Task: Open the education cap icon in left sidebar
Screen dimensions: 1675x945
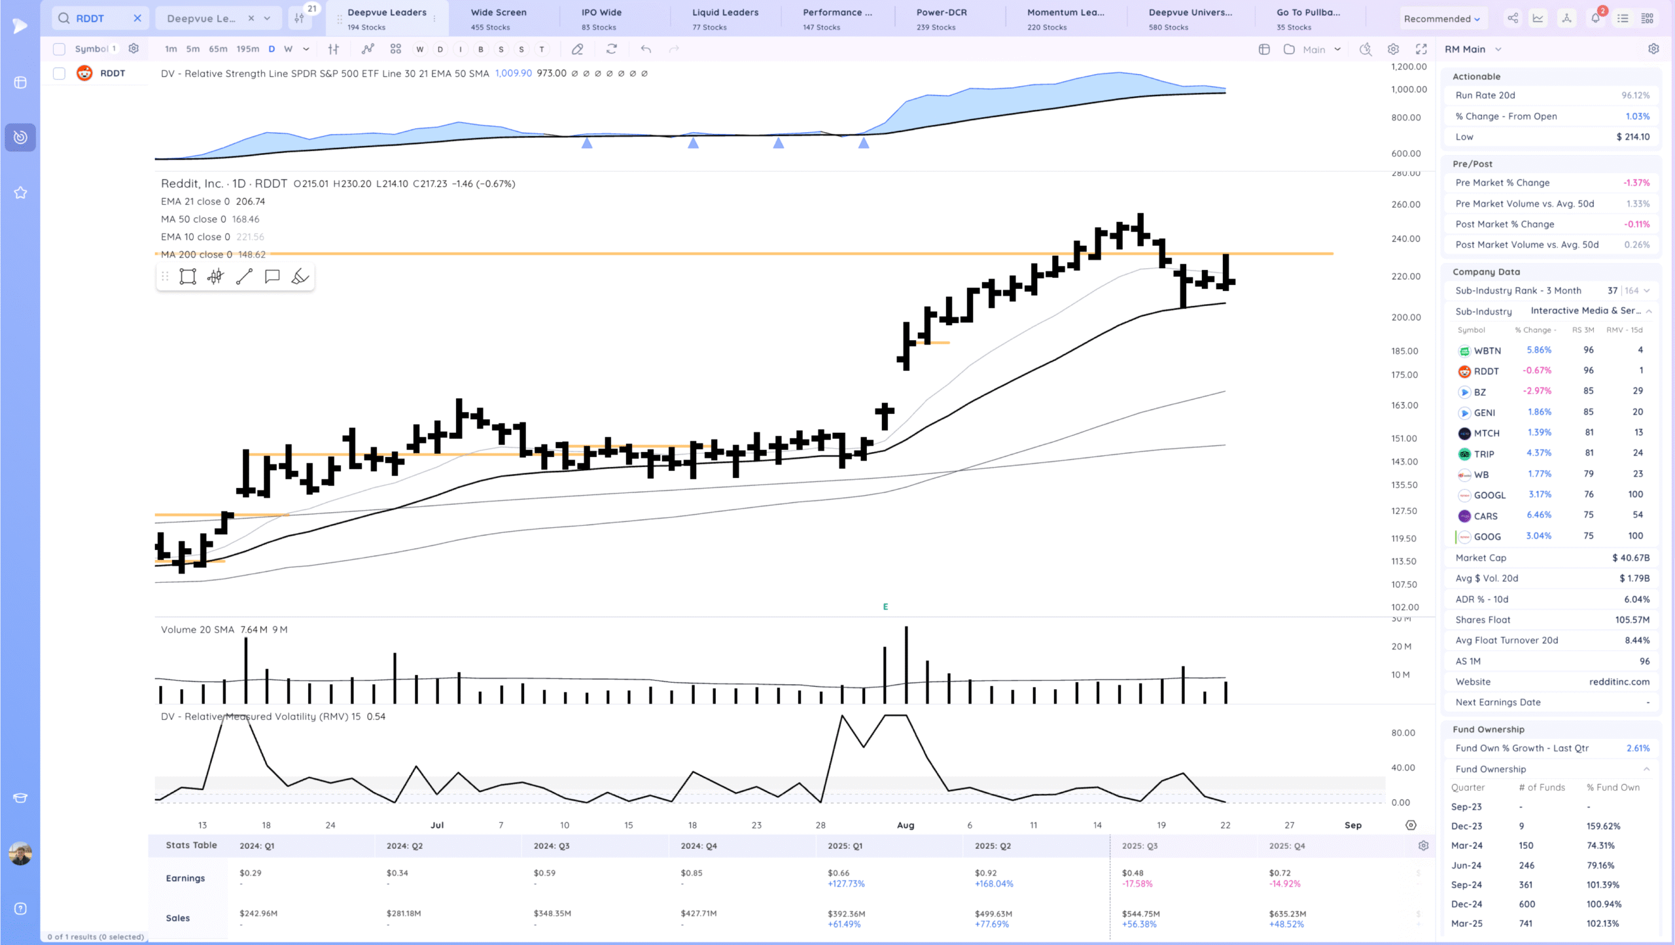Action: click(x=20, y=798)
